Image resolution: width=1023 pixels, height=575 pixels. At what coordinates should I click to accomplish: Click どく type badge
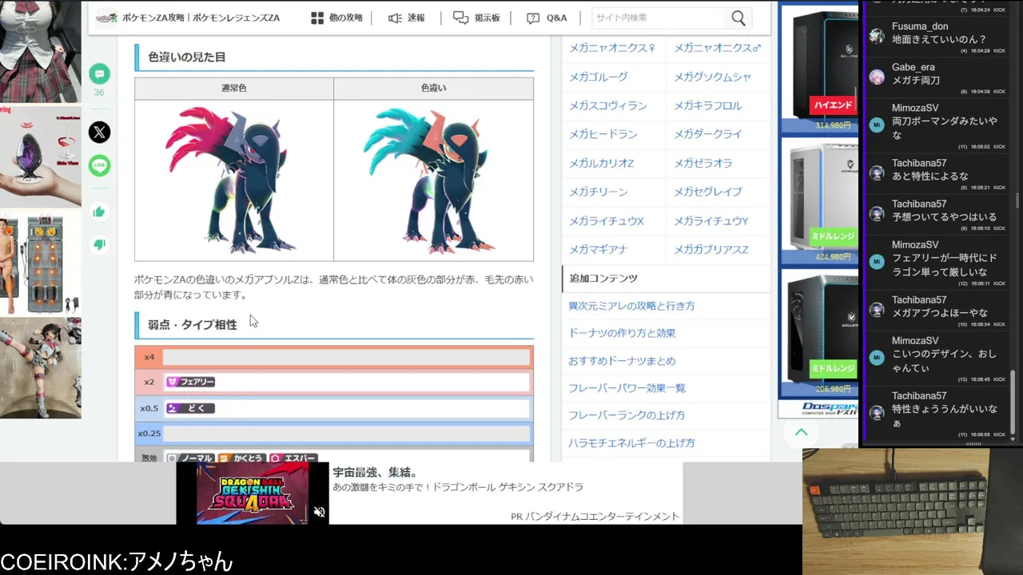coord(190,408)
